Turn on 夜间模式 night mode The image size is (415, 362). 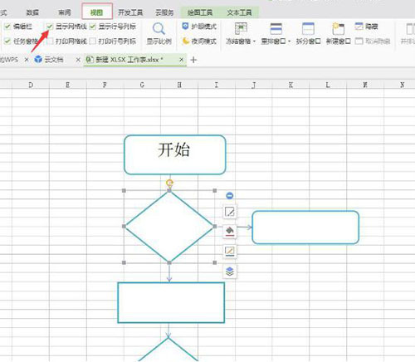(x=199, y=42)
